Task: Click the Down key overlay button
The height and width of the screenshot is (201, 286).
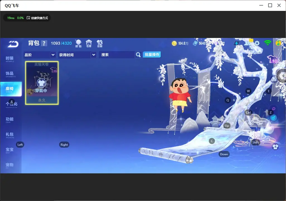Action: pyautogui.click(x=224, y=154)
